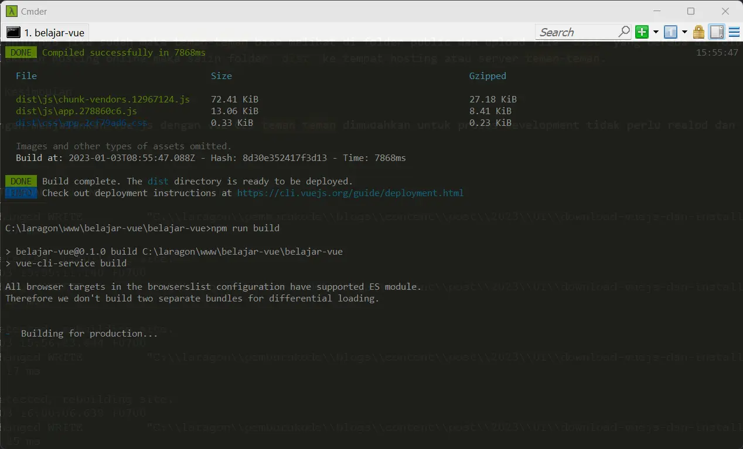Click the 'Building for production...' line

click(81, 334)
